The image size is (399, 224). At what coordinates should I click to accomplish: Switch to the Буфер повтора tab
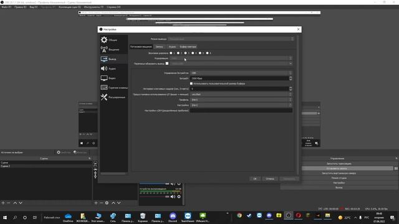pyautogui.click(x=188, y=47)
